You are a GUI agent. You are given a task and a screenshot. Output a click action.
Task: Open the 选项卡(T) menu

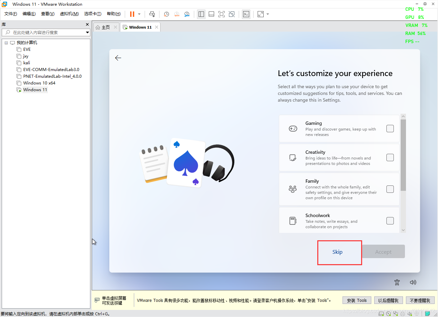point(93,14)
